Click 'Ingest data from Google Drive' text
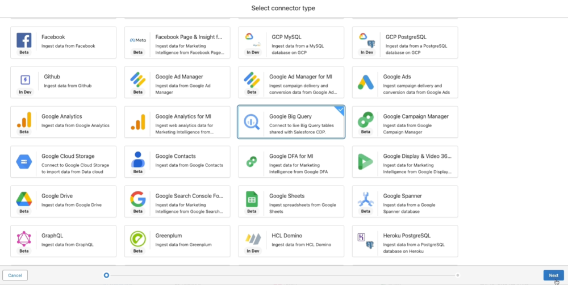Screen dimensions: 568x285 click(72, 205)
